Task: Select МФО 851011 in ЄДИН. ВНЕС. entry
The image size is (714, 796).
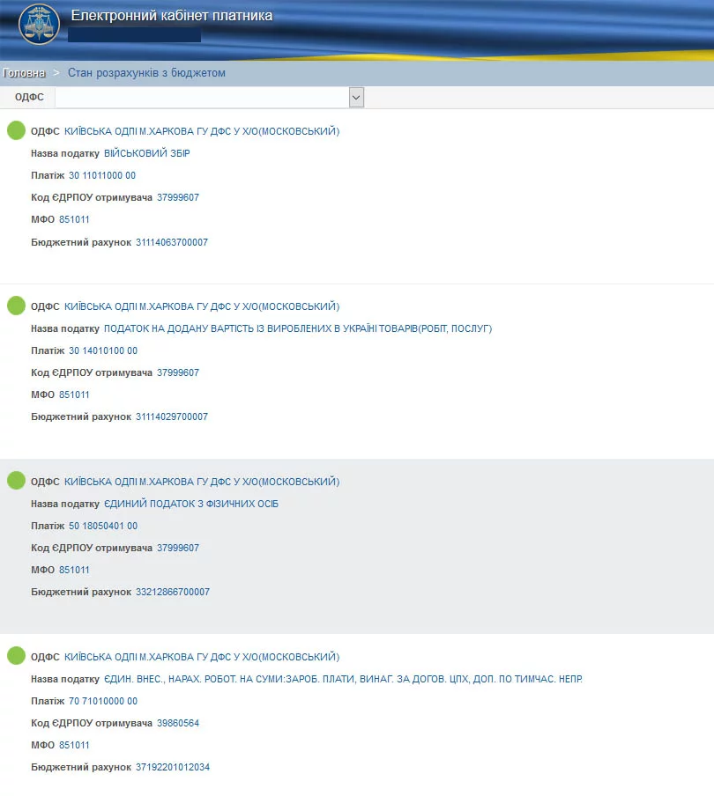Action: pyautogui.click(x=74, y=745)
